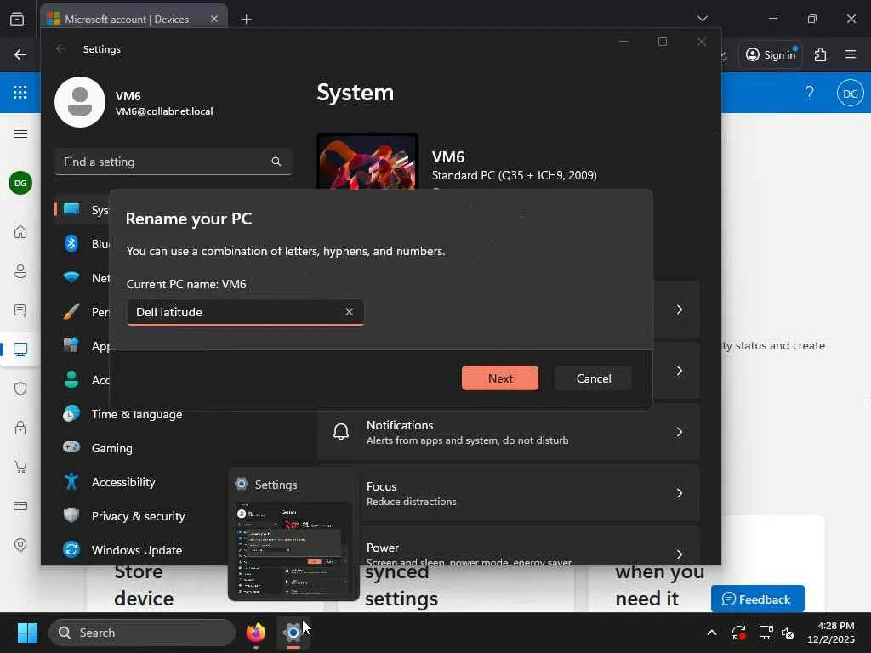Click the Dell latitude name input field
Viewport: 871px width, 653px height.
coord(245,312)
